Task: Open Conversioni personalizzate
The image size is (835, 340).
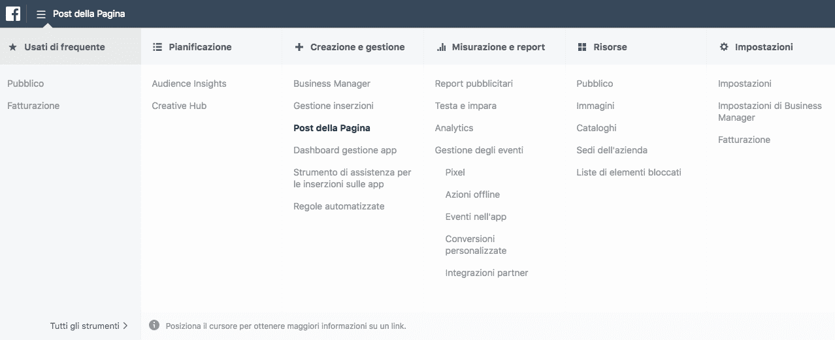Action: 476,245
